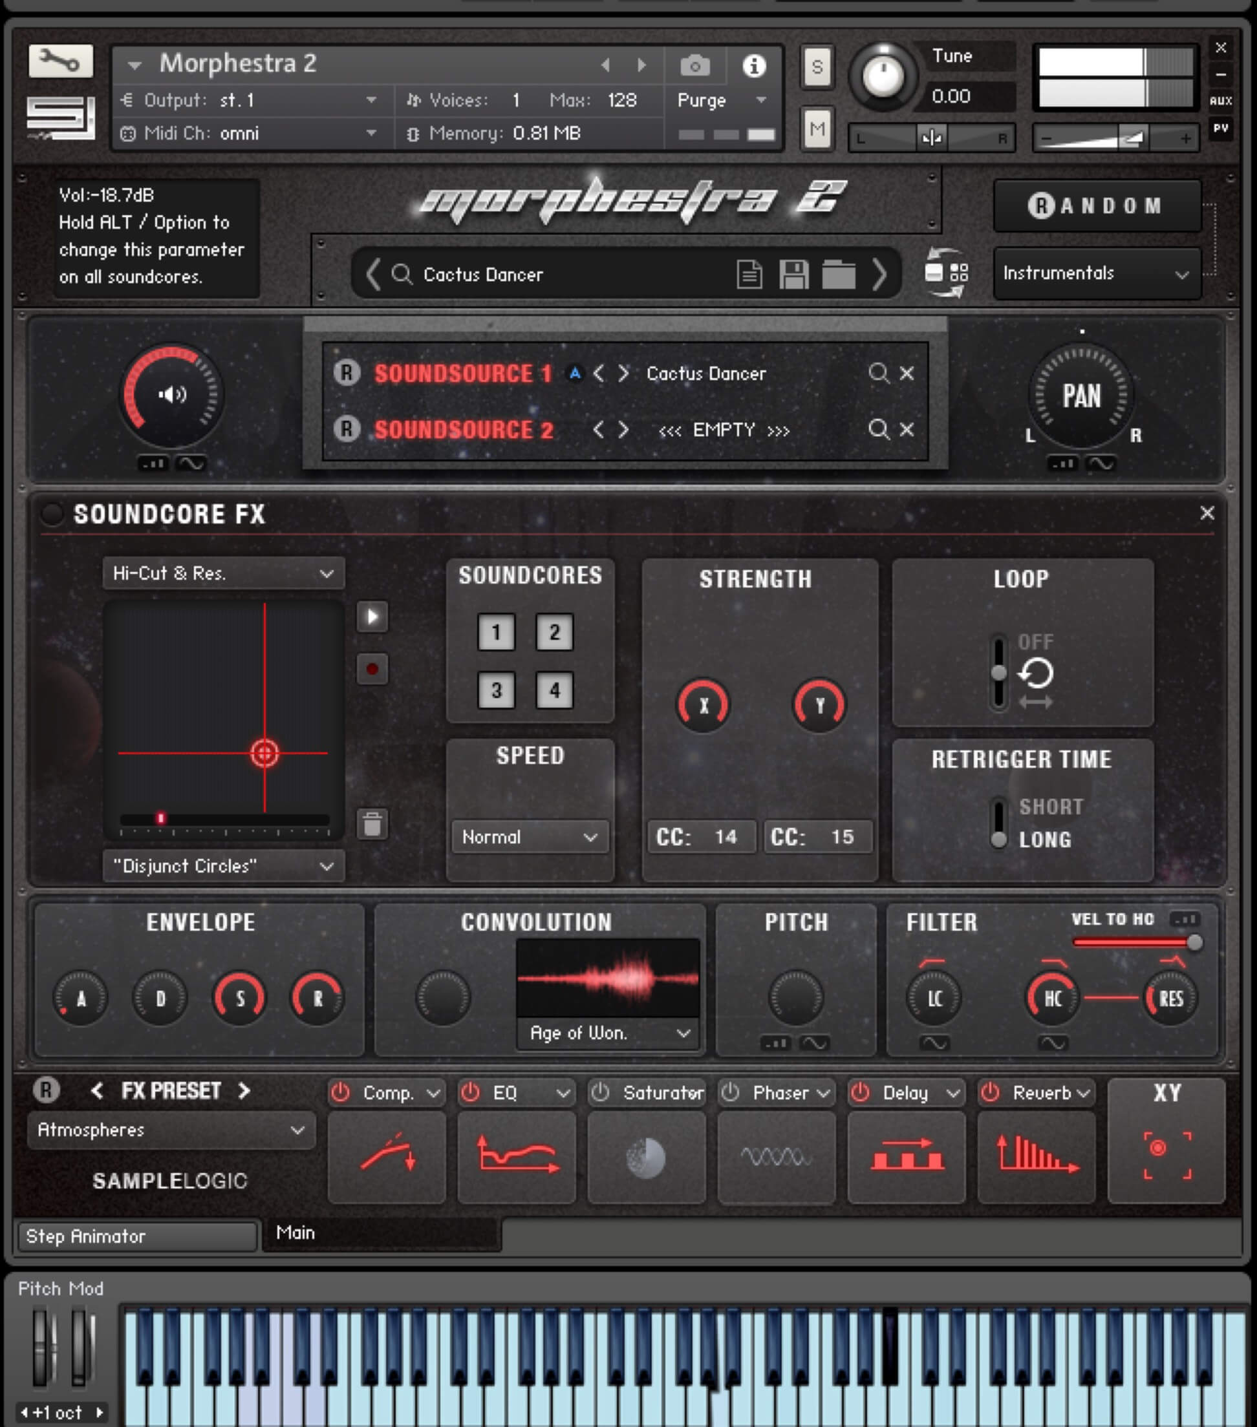Viewport: 1257px width, 1427px height.
Task: Click the AUX button
Action: 1220,101
